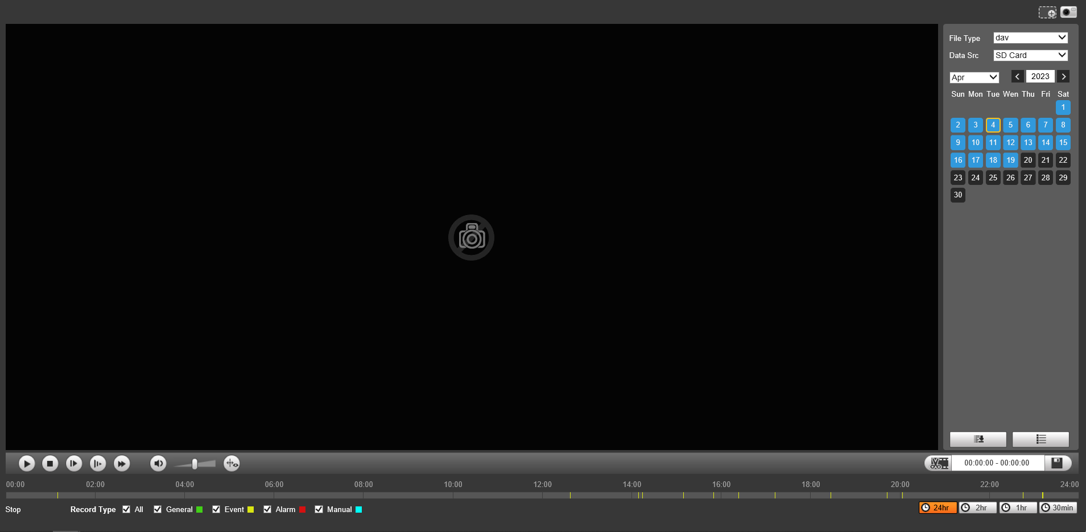The width and height of the screenshot is (1086, 532).
Task: Click the timeline bar at 20:00
Action: [x=900, y=496]
